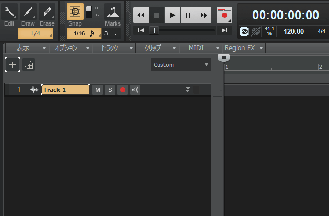The width and height of the screenshot is (329, 216).
Task: Select the Erase tool
Action: [47, 12]
